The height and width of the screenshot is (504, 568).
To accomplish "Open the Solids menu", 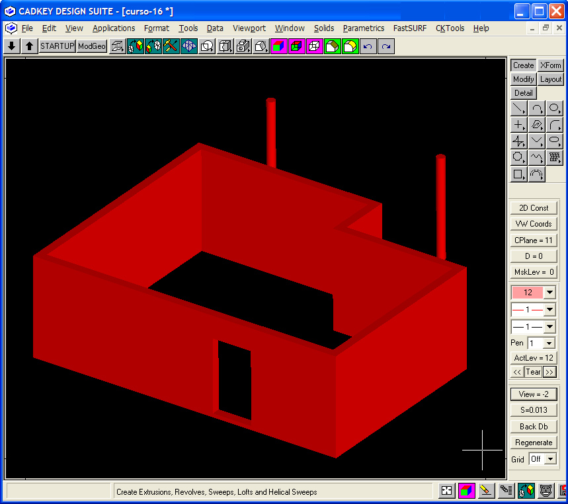I will click(x=324, y=28).
